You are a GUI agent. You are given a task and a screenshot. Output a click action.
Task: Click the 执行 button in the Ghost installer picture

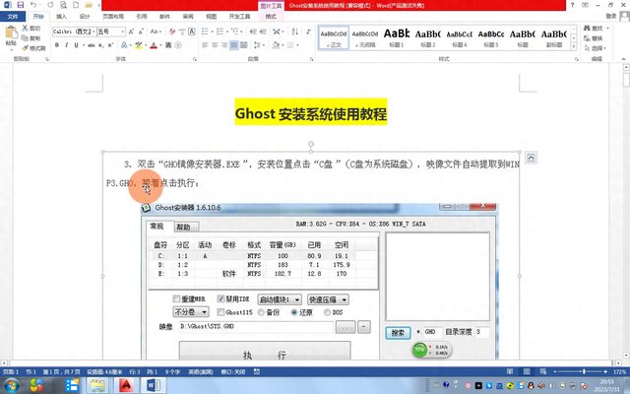[265, 351]
